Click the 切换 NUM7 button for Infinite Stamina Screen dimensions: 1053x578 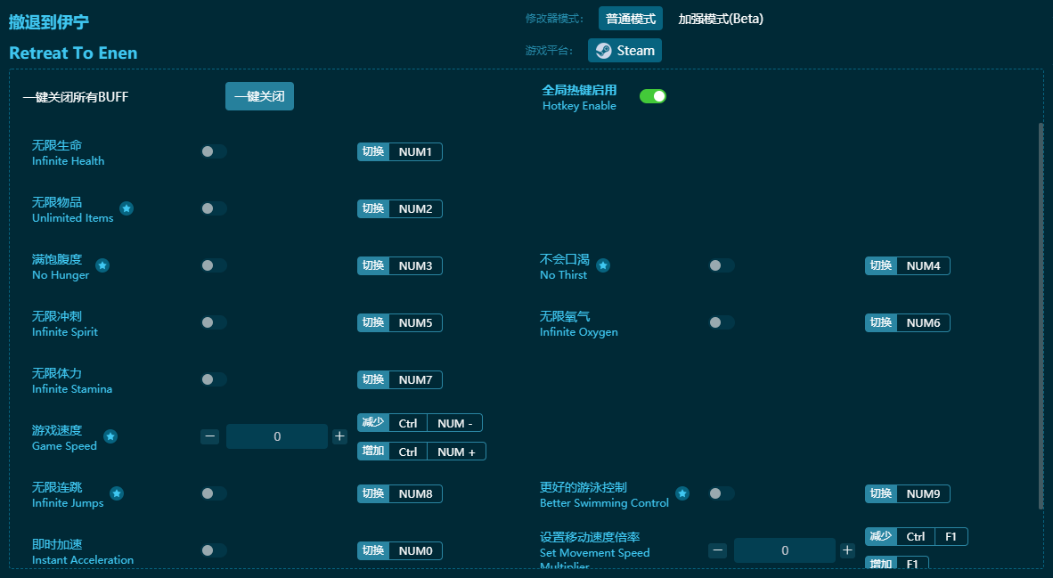point(399,379)
